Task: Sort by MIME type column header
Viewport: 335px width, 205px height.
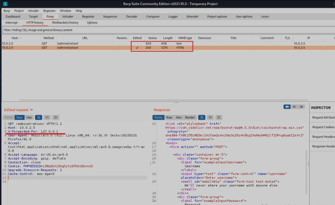Action: (x=185, y=38)
